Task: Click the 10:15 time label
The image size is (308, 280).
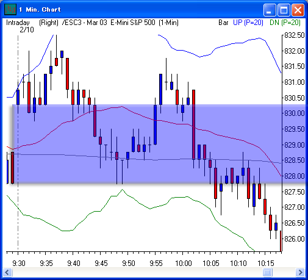Action: click(266, 264)
